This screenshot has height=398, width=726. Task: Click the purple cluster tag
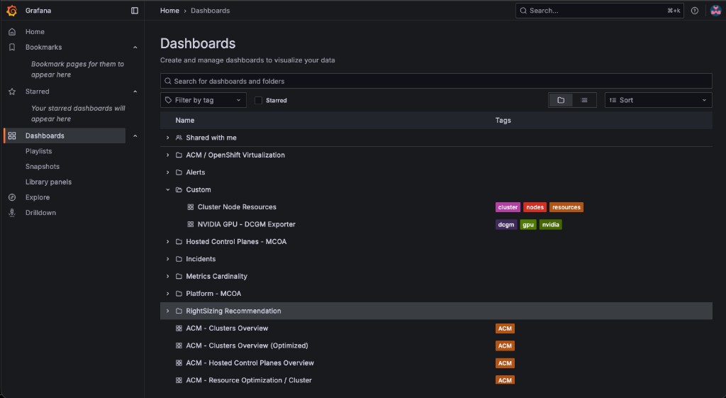click(x=508, y=207)
